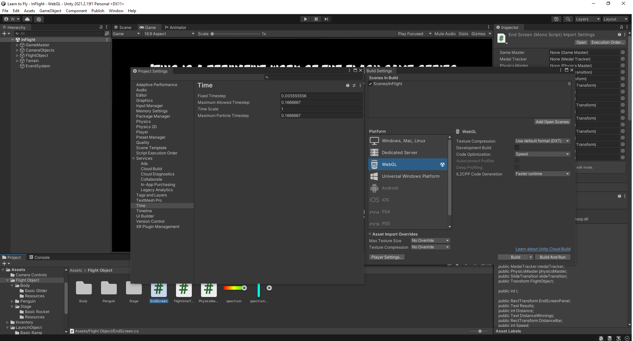633x341 pixels.
Task: Open the Assets menu
Action: pyautogui.click(x=29, y=11)
